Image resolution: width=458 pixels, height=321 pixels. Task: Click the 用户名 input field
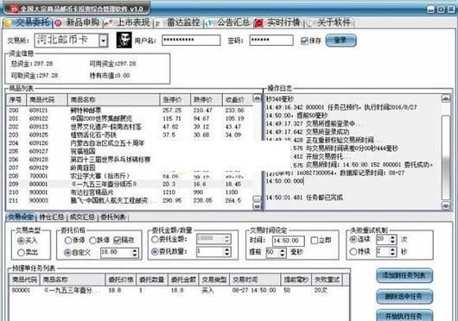(x=191, y=41)
